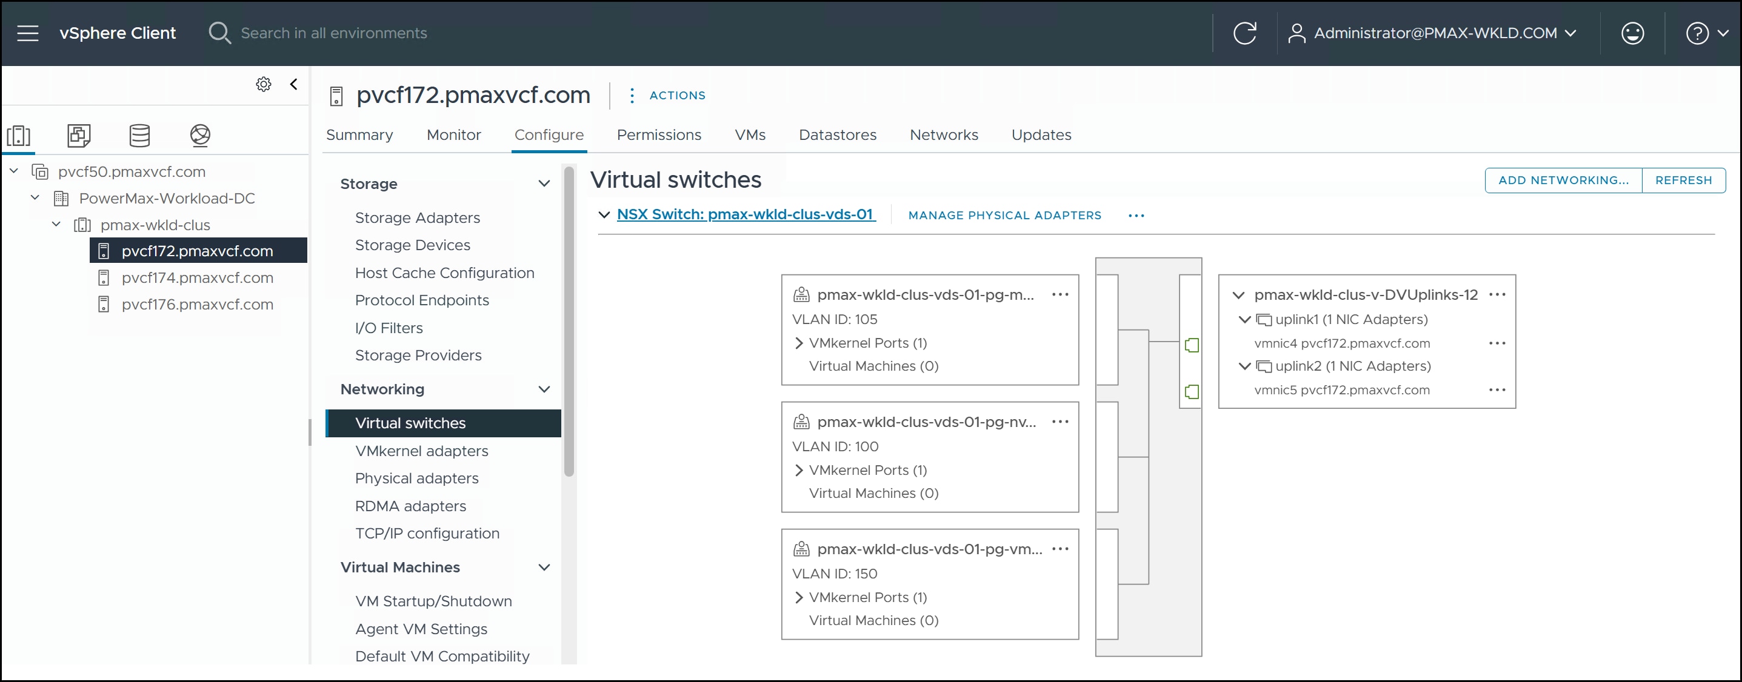This screenshot has width=1742, height=682.
Task: Click the host icon beside the pvcf172 title
Action: pos(336,96)
